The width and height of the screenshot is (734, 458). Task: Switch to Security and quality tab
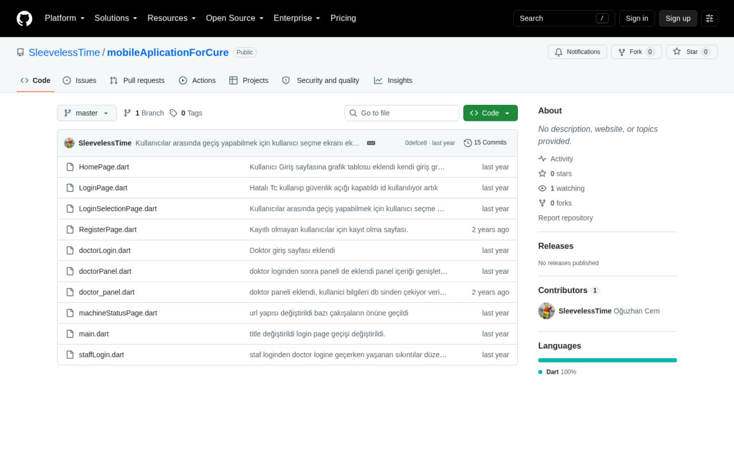coord(321,81)
